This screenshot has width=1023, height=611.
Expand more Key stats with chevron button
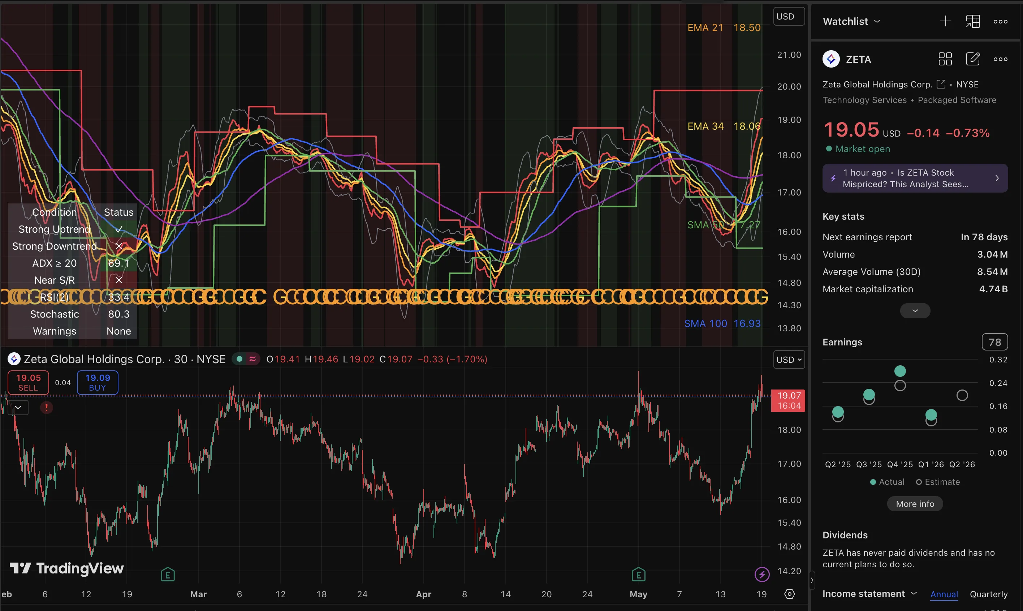915,311
